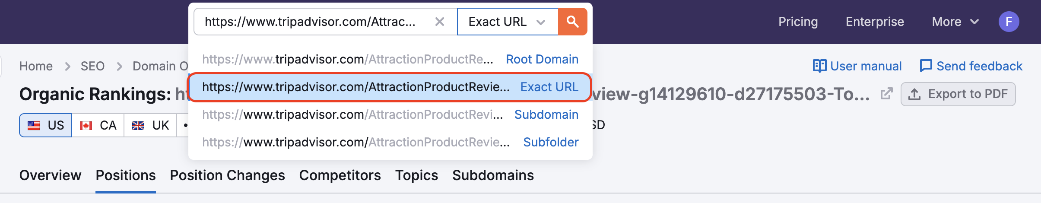
Task: Select the US database flag
Action: (x=46, y=125)
